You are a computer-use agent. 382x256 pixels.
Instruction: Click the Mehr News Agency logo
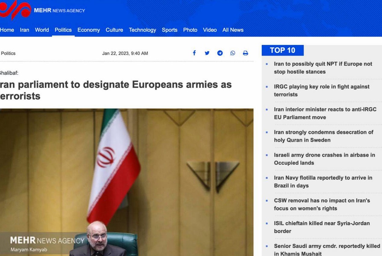click(42, 10)
